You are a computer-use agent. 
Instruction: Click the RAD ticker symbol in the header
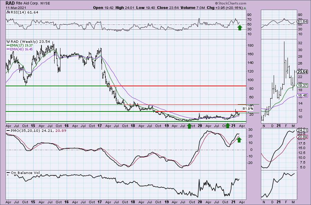(10, 3)
